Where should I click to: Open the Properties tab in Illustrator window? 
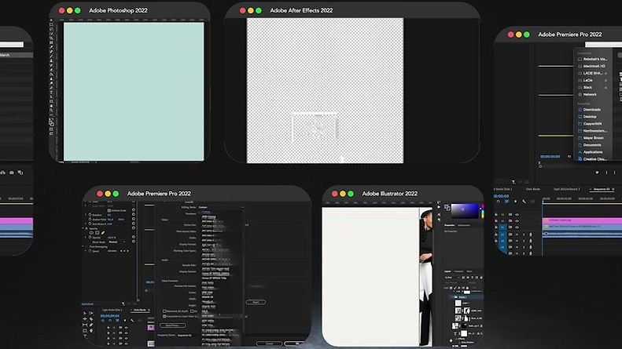pyautogui.click(x=449, y=225)
